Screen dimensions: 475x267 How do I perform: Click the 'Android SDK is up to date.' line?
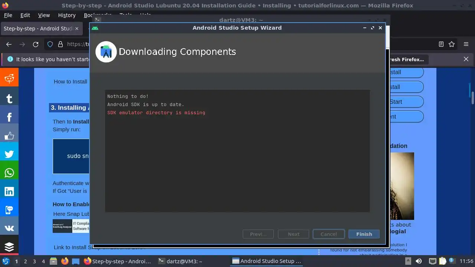(x=146, y=104)
